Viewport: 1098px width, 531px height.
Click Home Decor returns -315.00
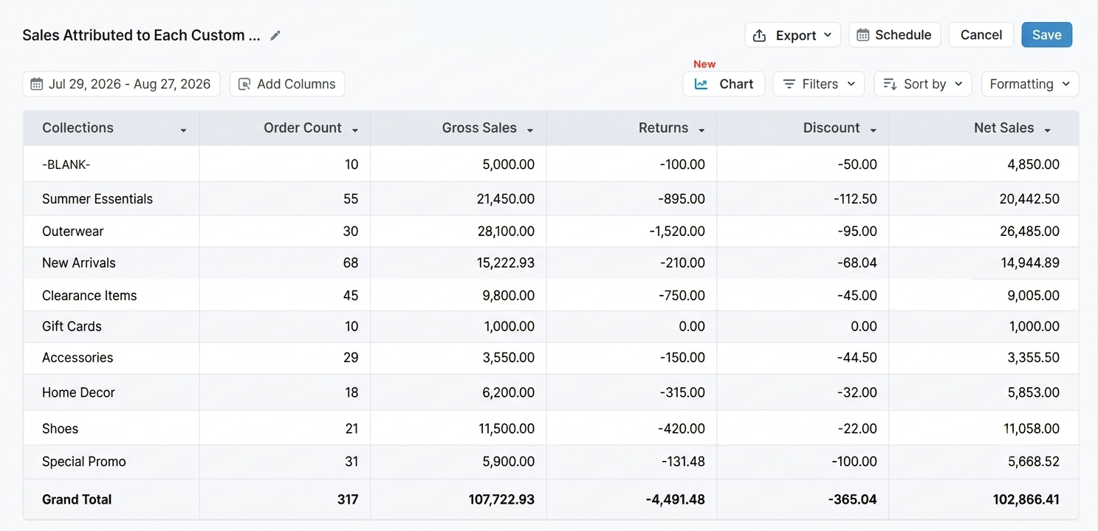coord(682,393)
